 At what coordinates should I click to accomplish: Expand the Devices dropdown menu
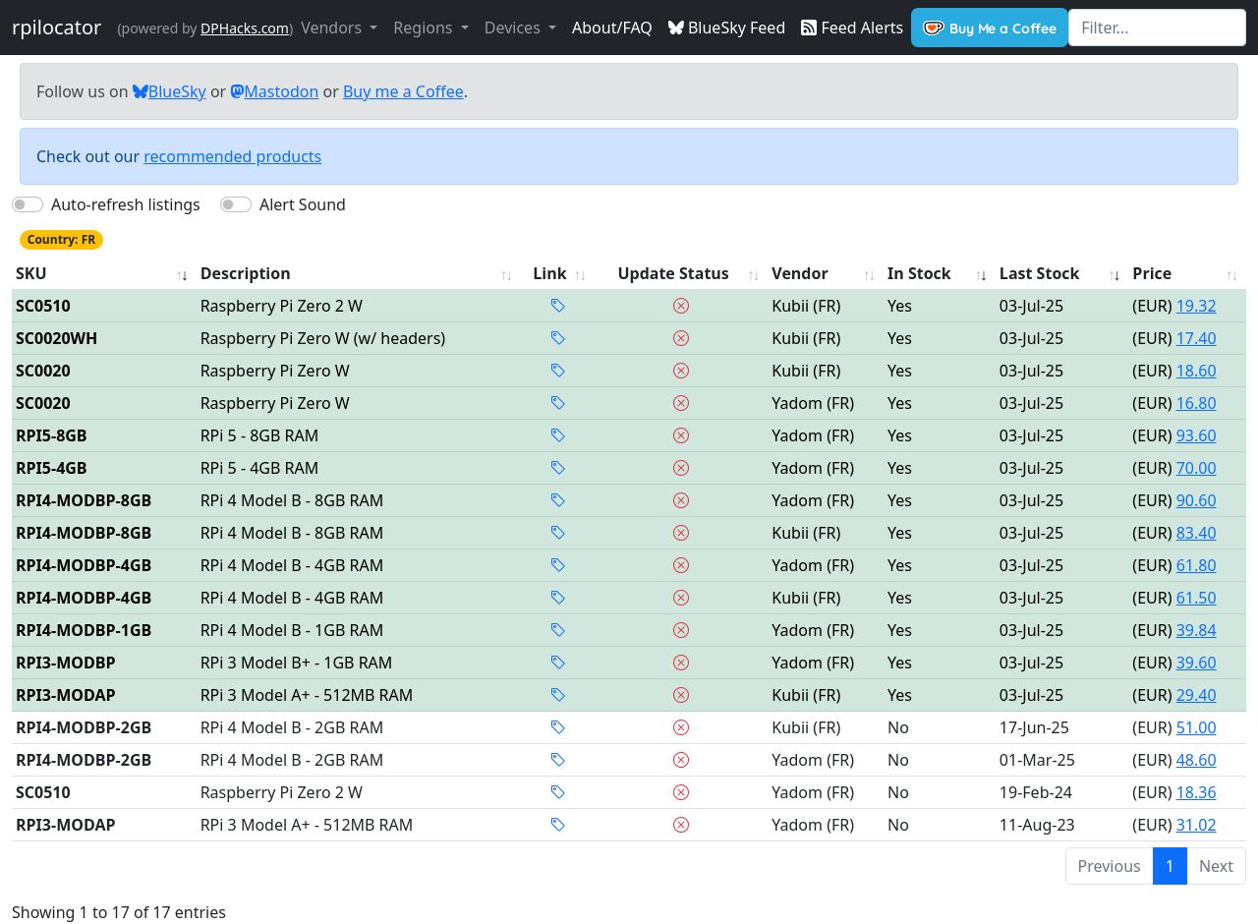click(x=520, y=28)
